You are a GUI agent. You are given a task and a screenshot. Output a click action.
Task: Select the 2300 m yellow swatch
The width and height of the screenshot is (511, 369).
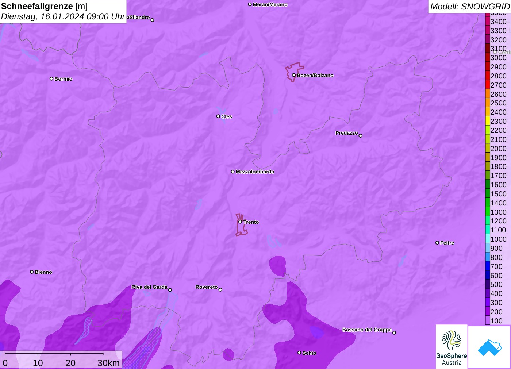(488, 121)
